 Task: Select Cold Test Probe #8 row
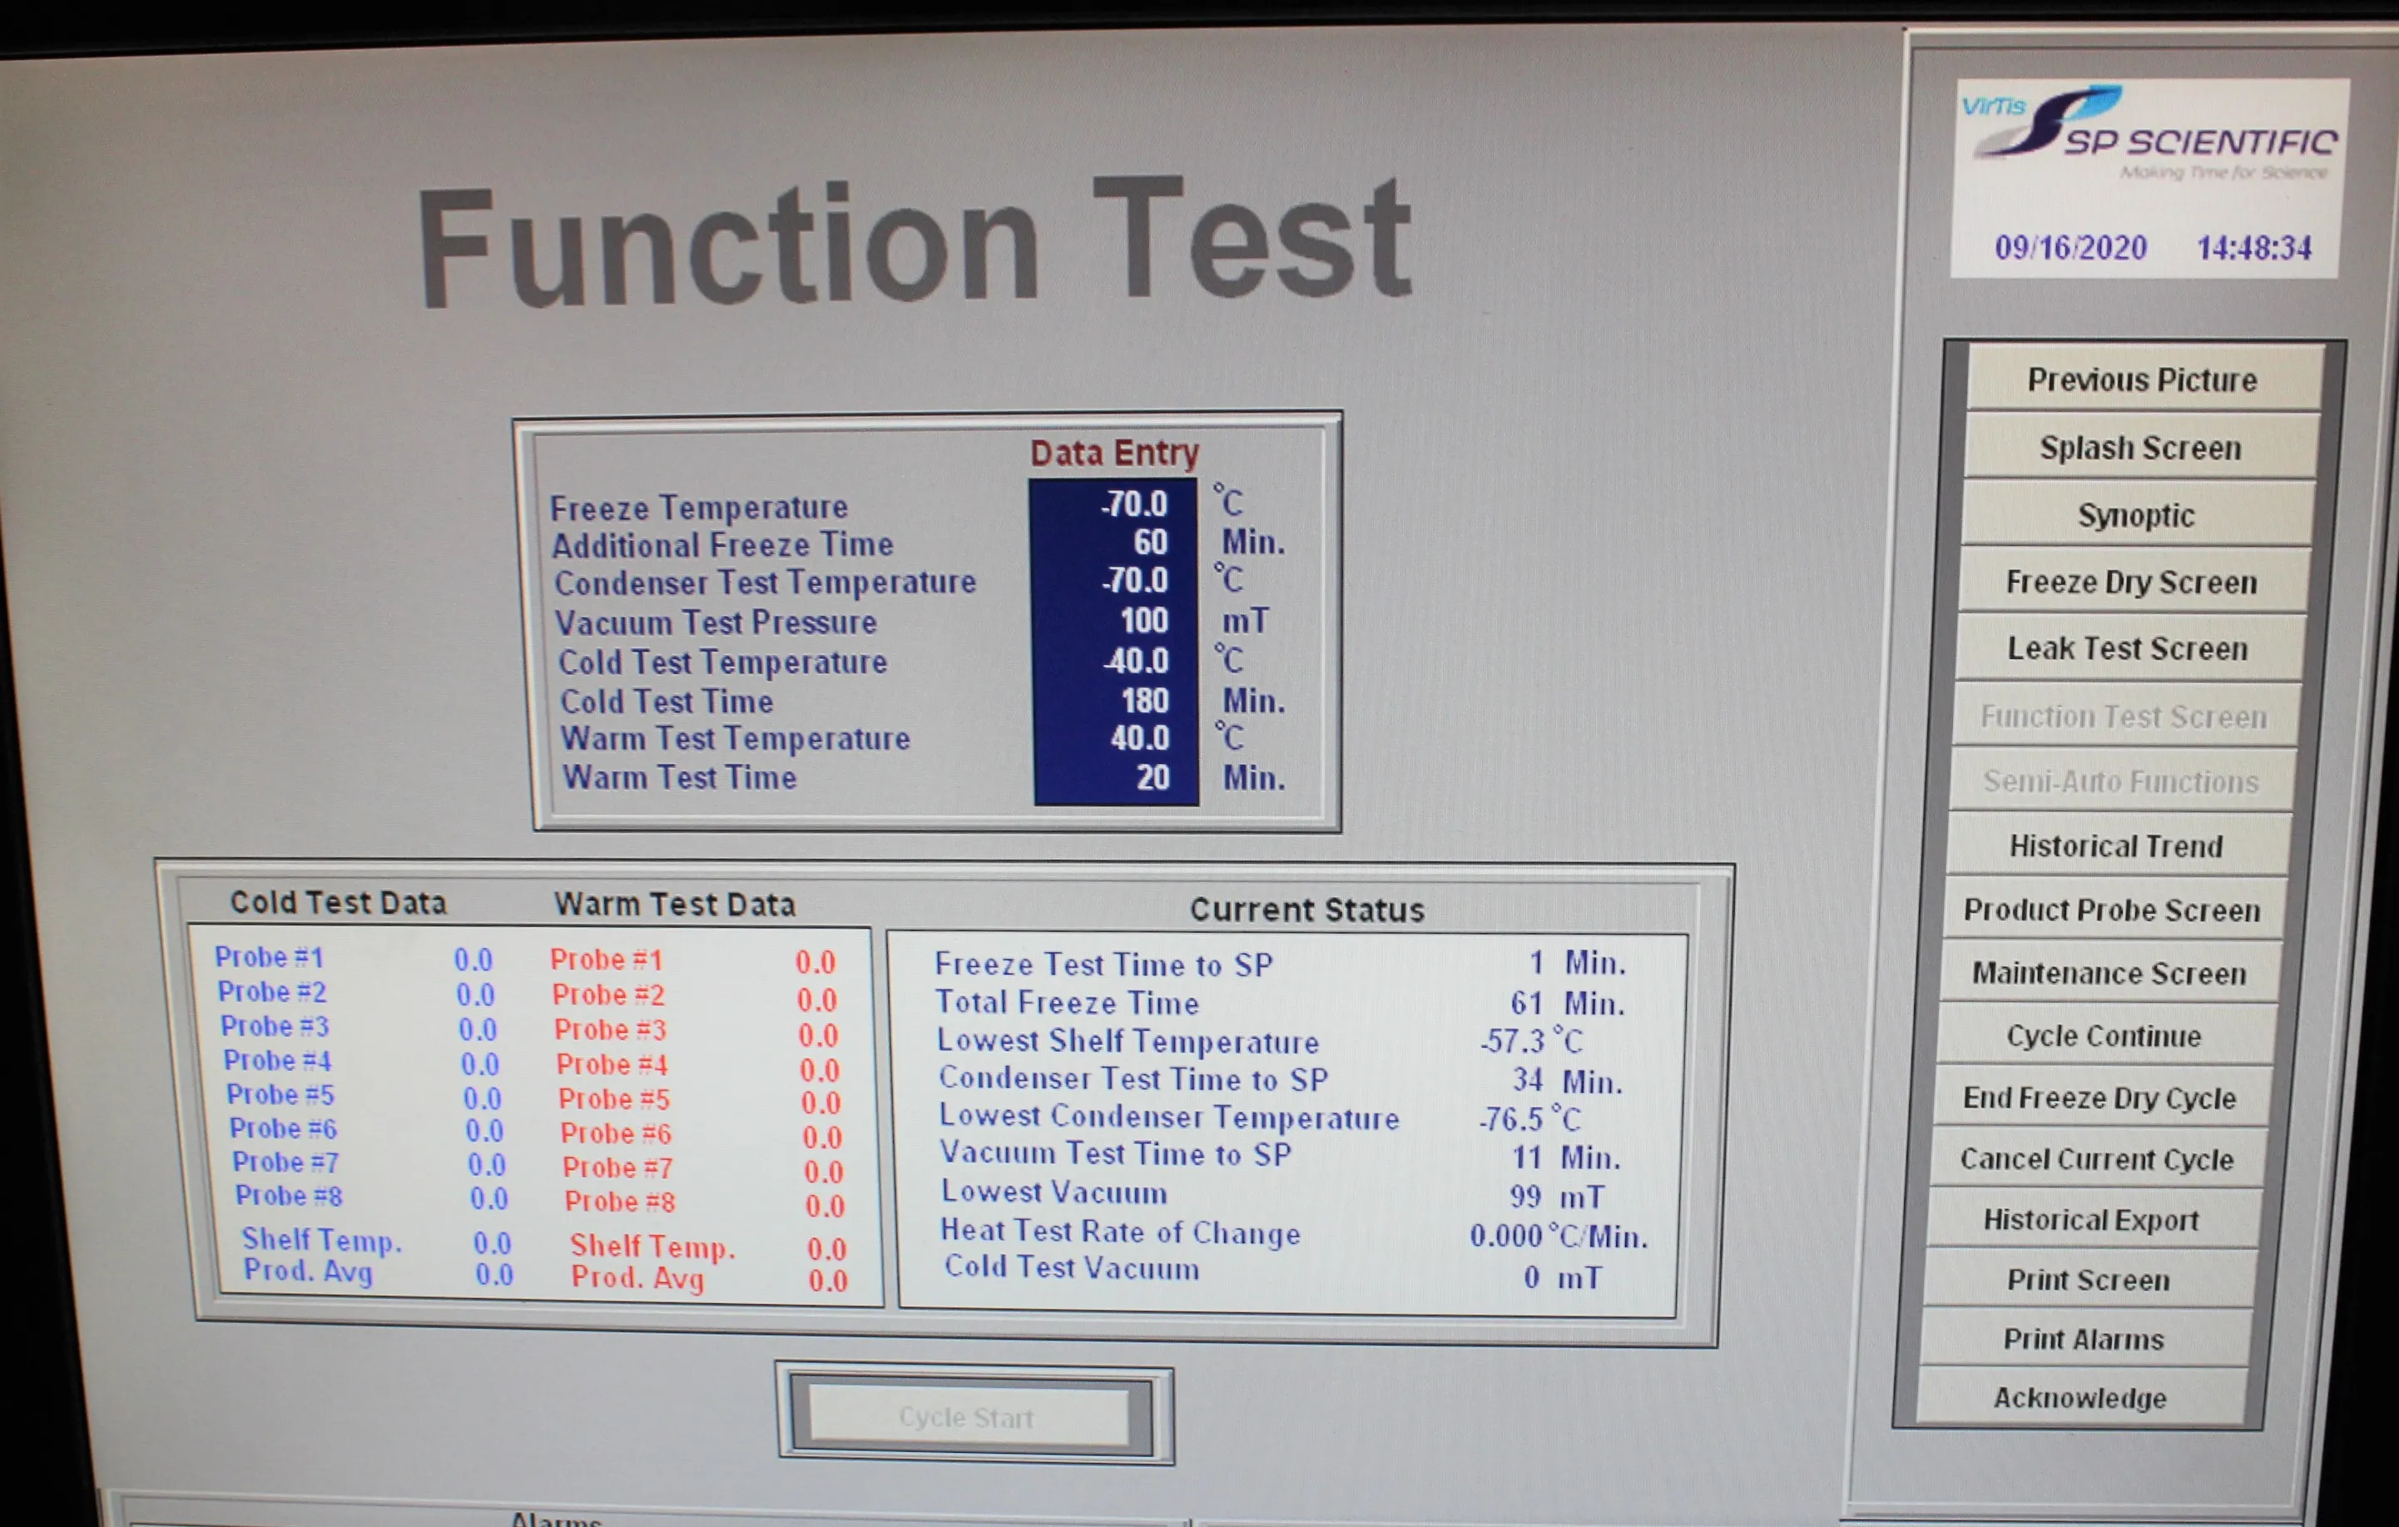point(372,1197)
